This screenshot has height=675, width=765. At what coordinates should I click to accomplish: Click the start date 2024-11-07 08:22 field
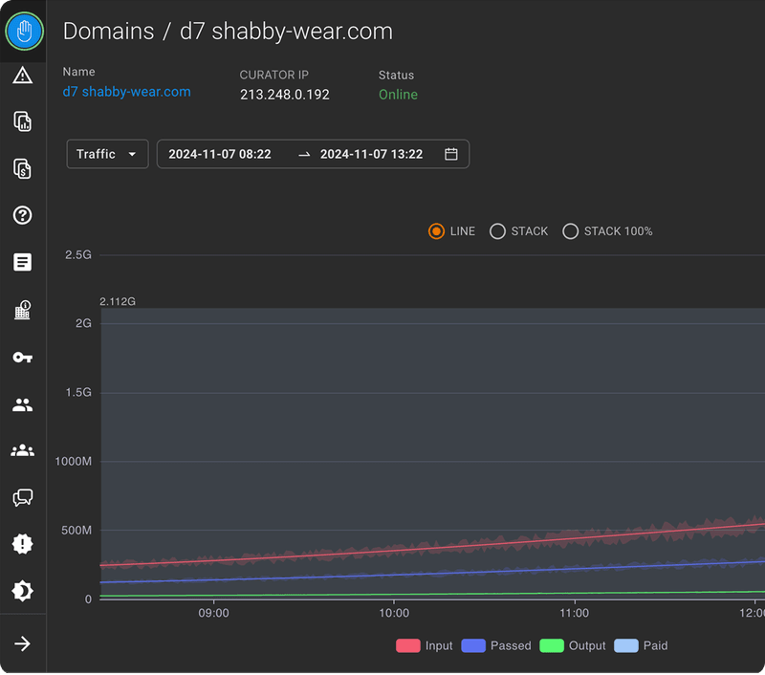pyautogui.click(x=220, y=154)
